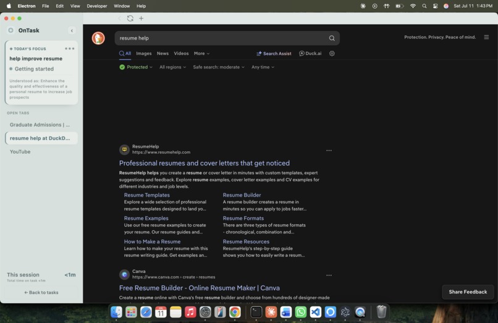Viewport: 498px width, 323px height.
Task: Go back using the back arrow
Action: click(x=119, y=19)
